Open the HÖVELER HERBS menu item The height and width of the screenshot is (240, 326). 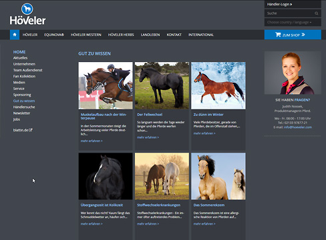121,35
